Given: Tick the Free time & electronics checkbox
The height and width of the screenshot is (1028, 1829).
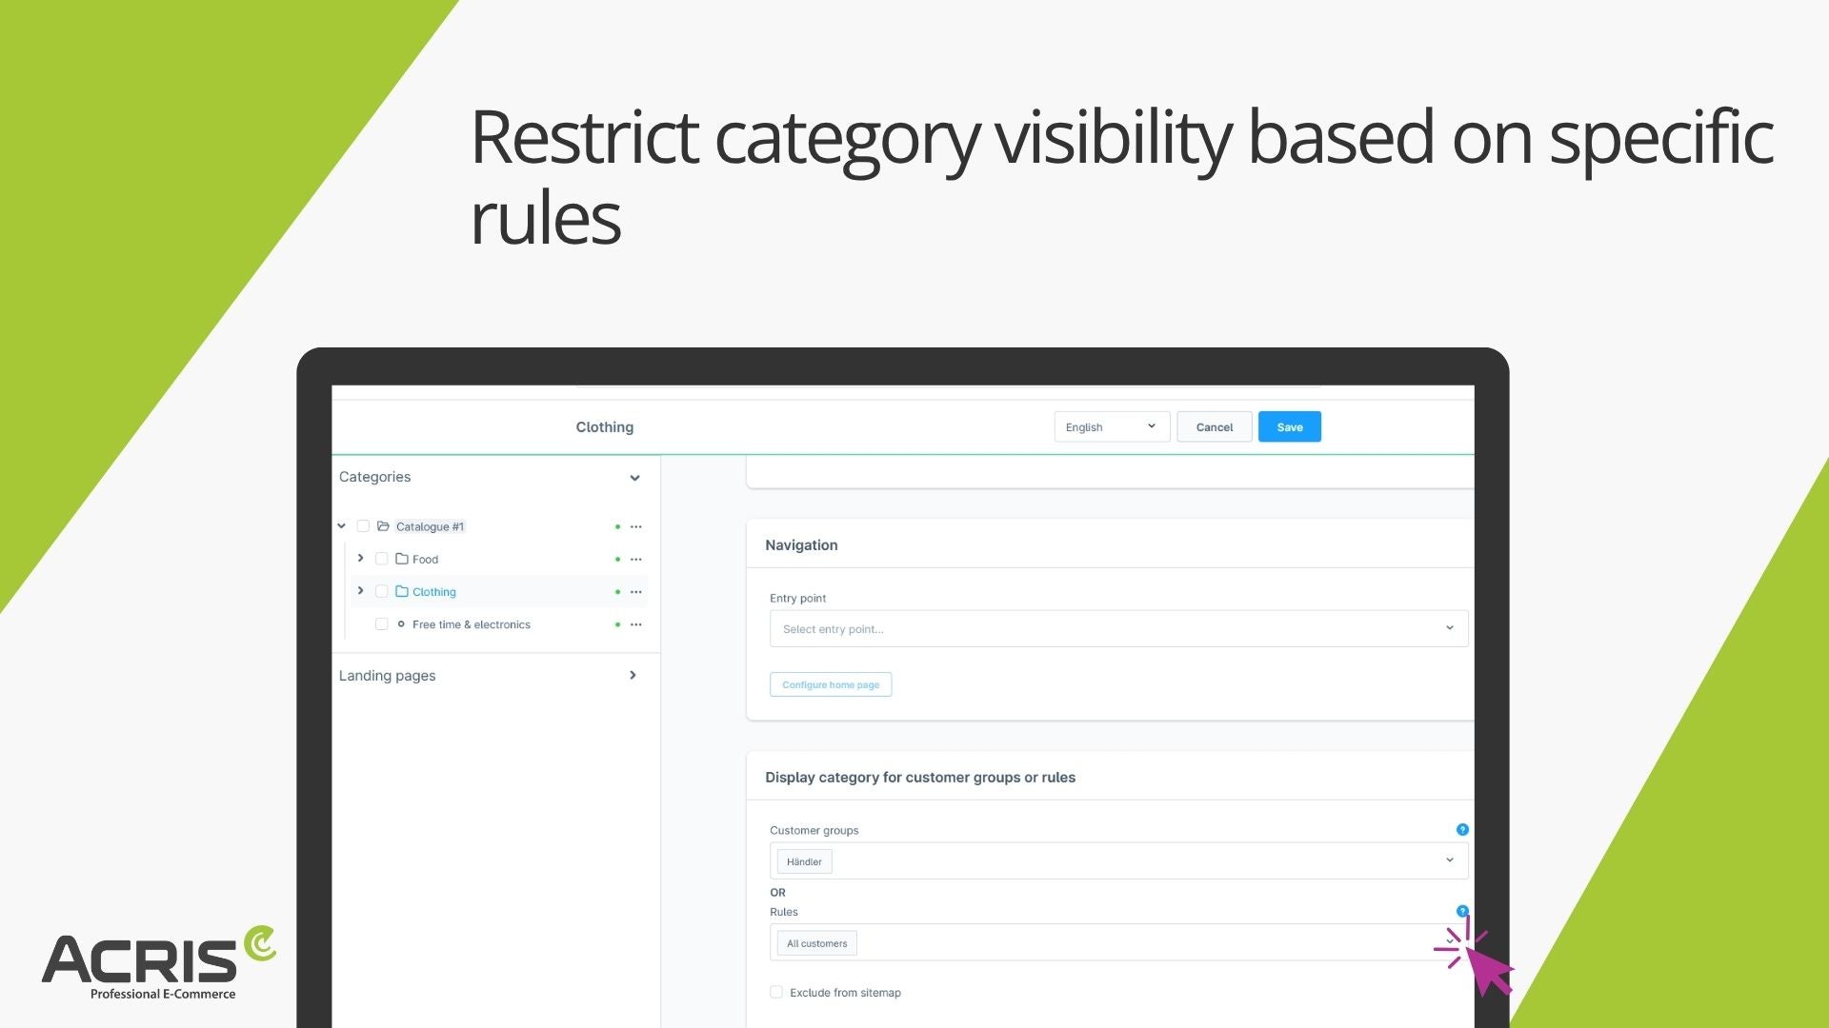Looking at the screenshot, I should [x=381, y=624].
